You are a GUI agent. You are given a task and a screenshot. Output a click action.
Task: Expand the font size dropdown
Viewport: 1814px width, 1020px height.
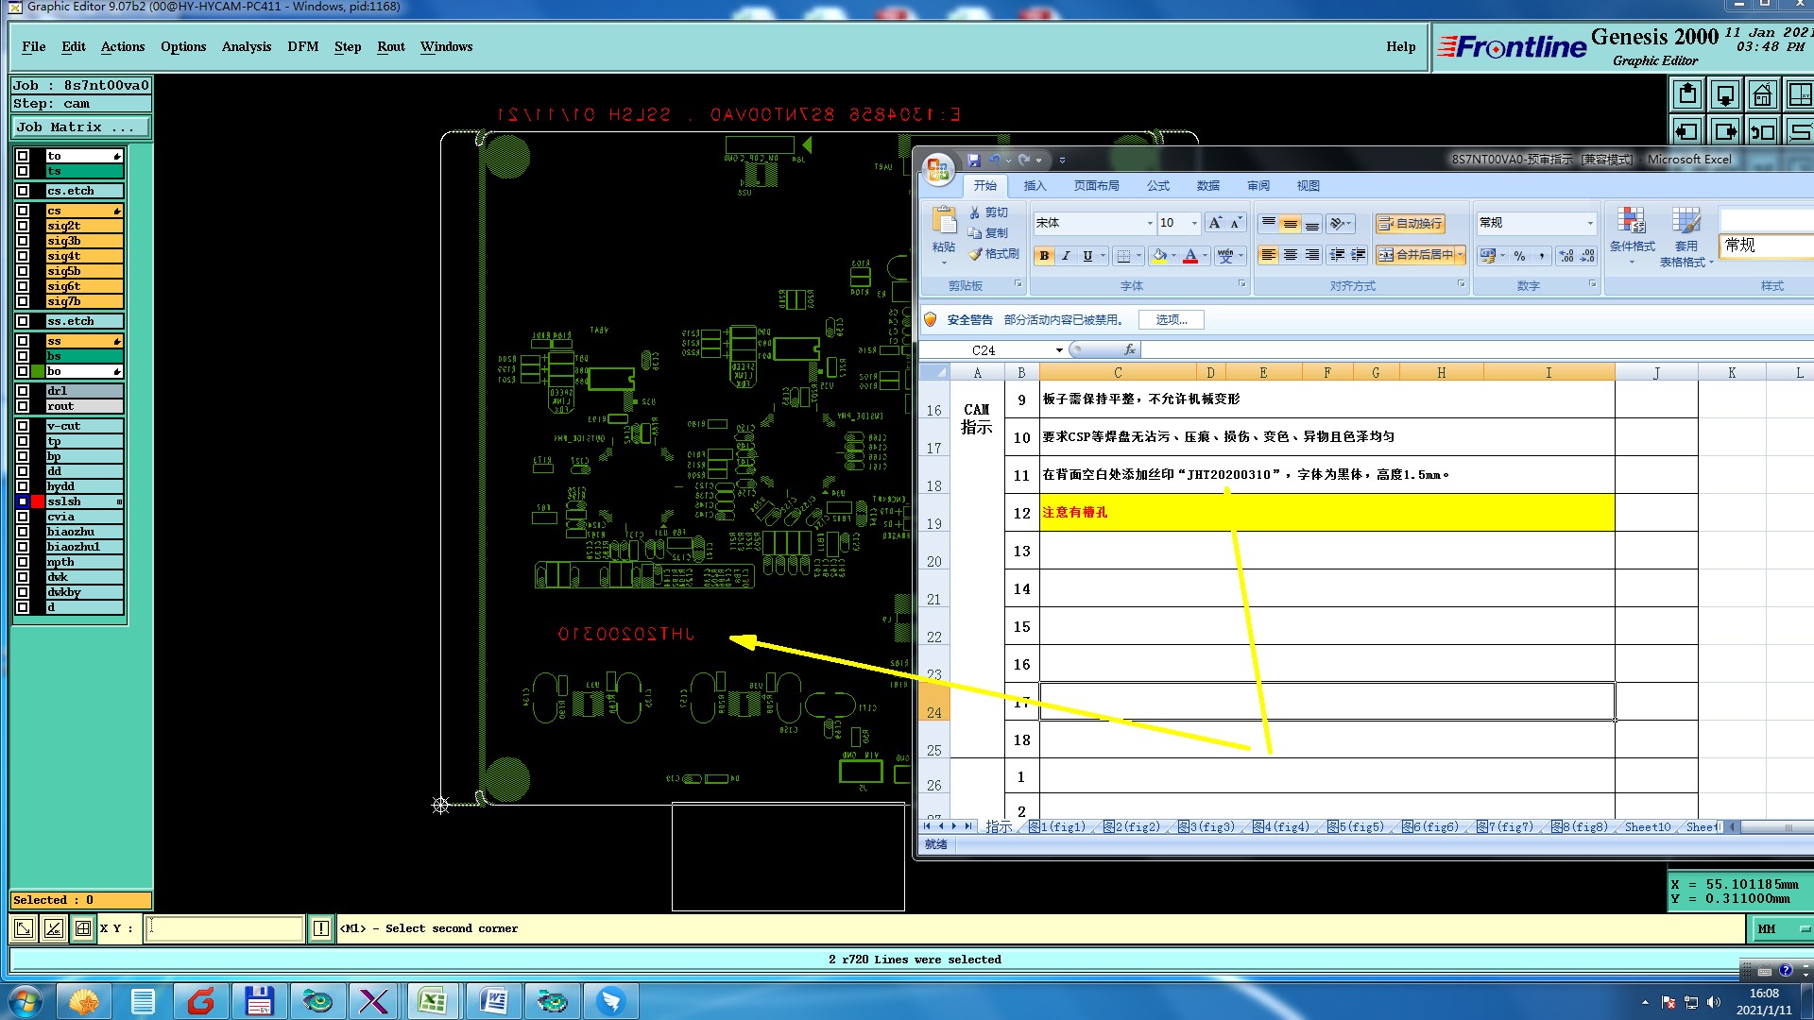coord(1194,223)
